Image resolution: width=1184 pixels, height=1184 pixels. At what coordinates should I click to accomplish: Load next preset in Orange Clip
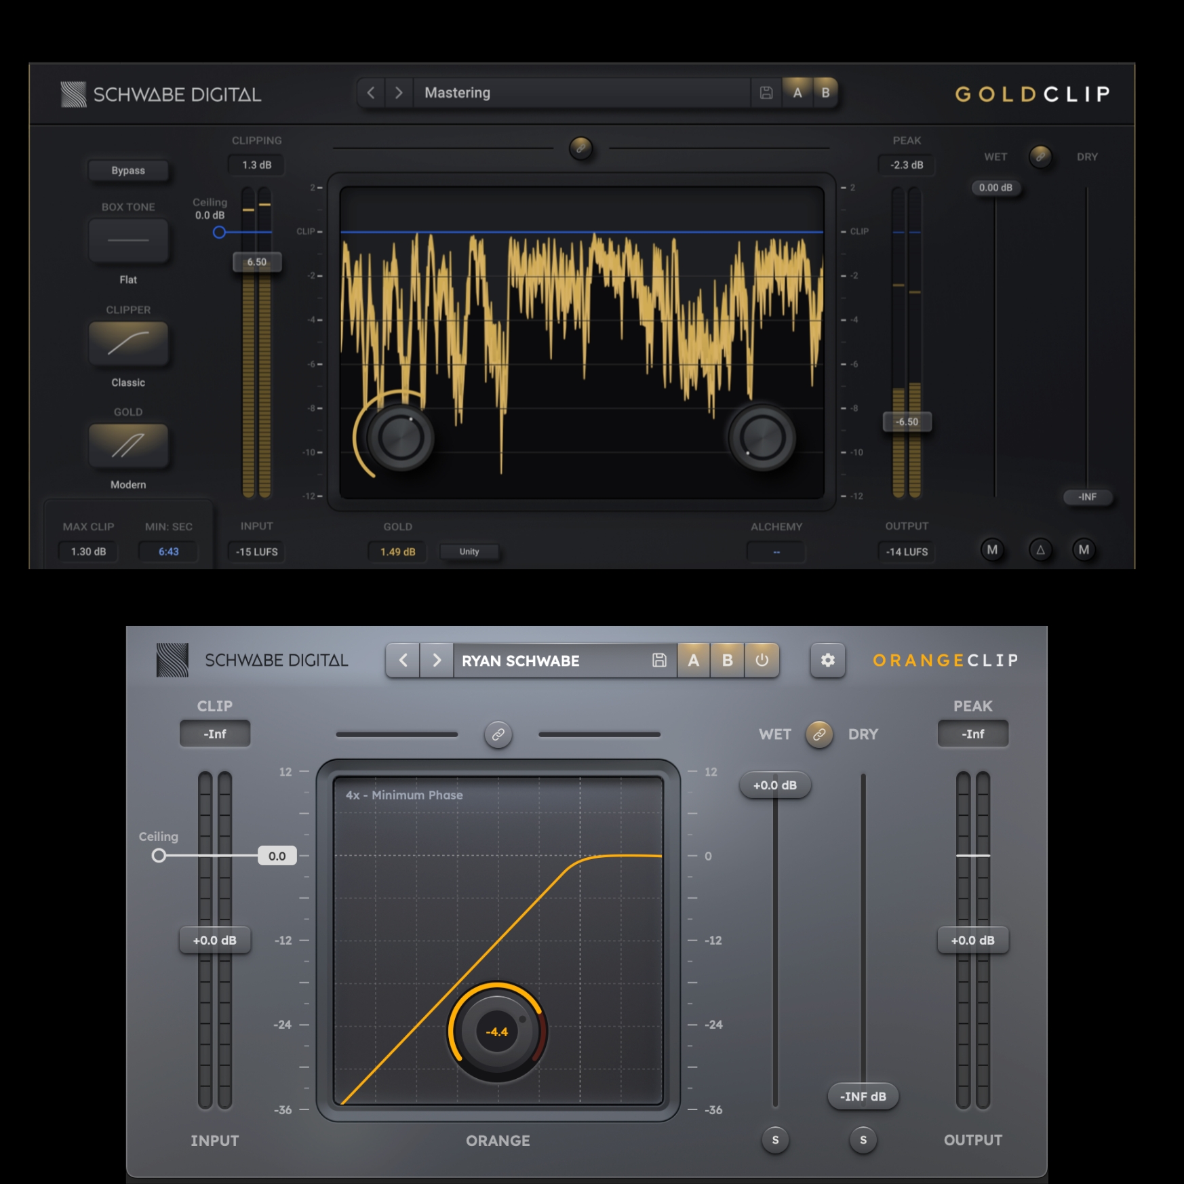pyautogui.click(x=437, y=660)
